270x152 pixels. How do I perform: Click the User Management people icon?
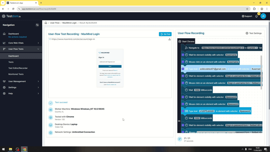[x=4, y=81]
